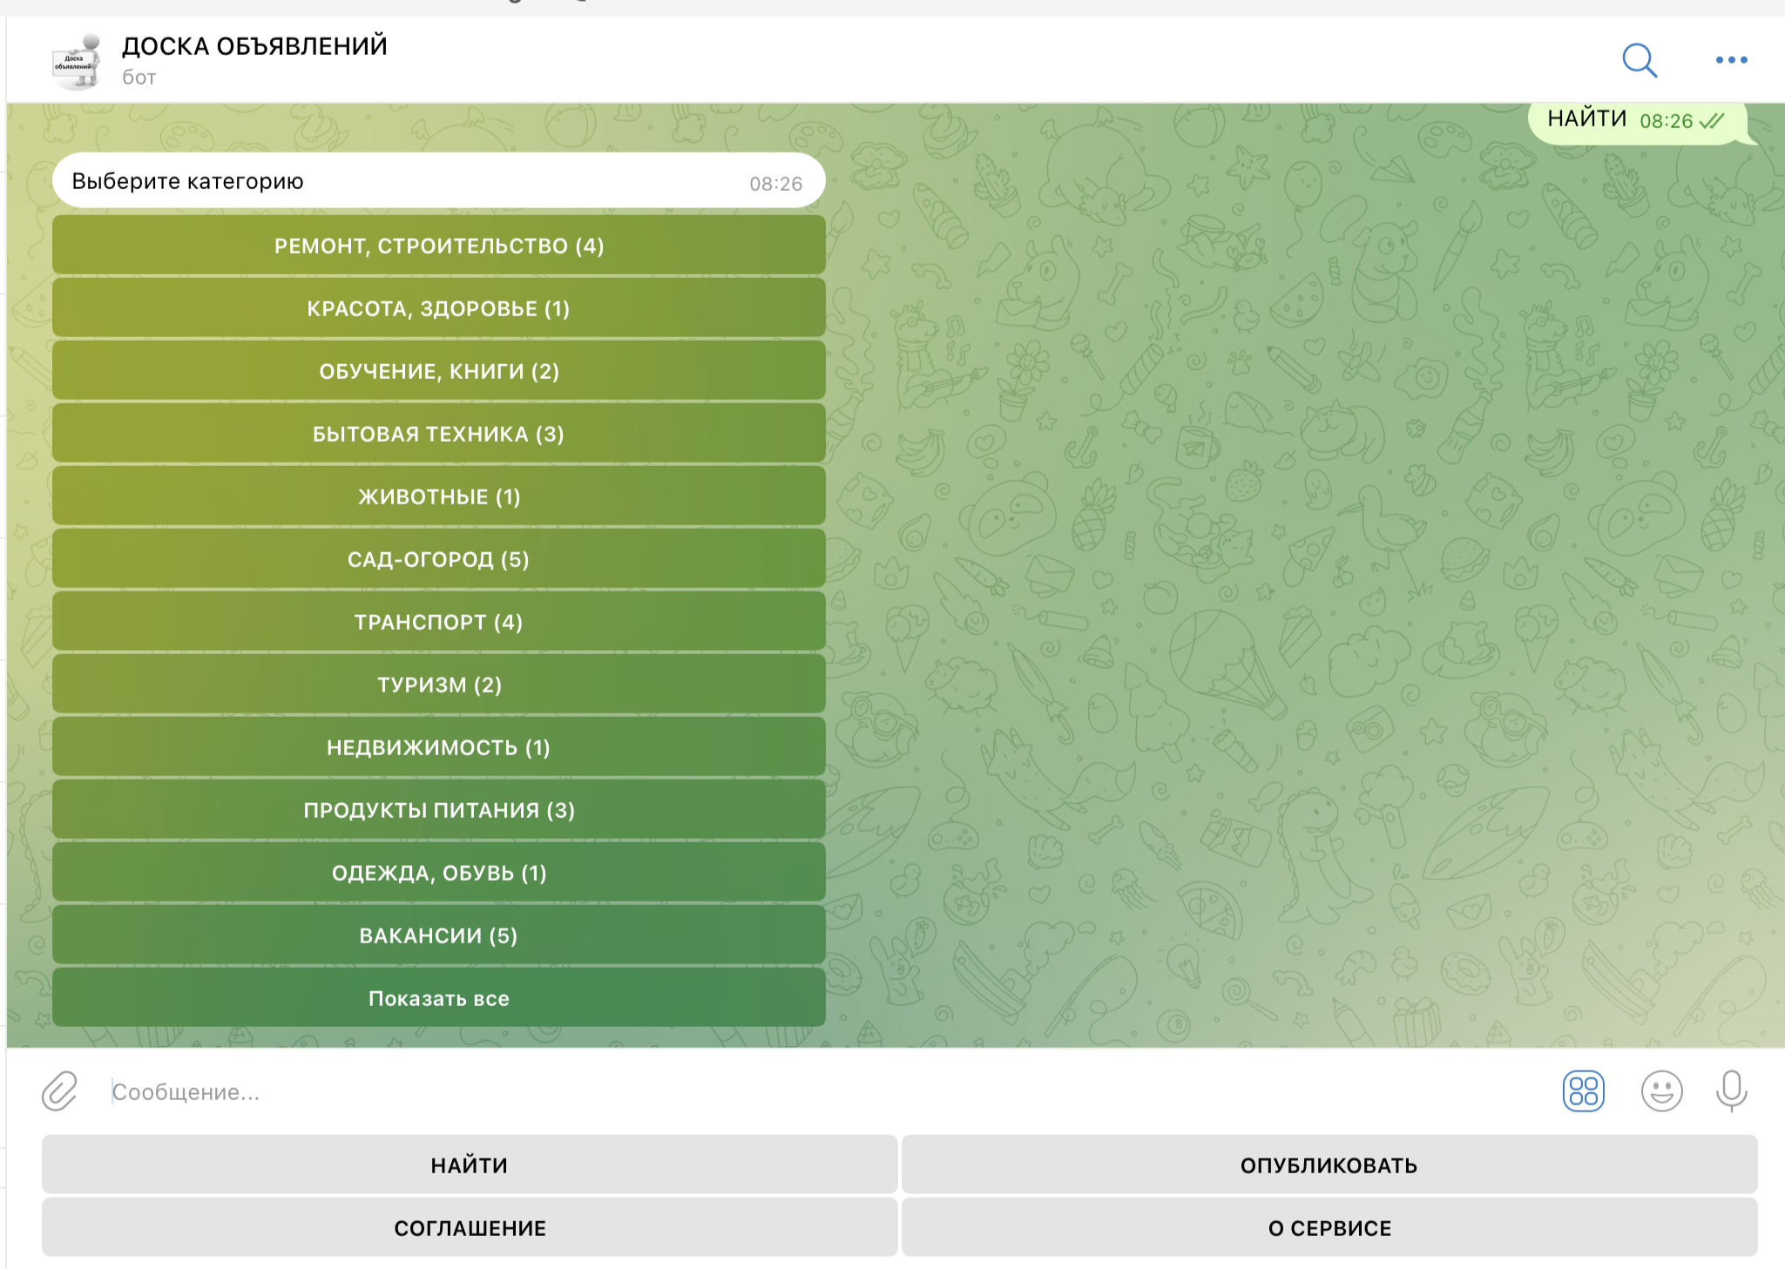Screen dimensions: 1785x1269
Task: Pick the БЫТОВАЯ ТЕХНИКА (3) category
Action: click(438, 434)
